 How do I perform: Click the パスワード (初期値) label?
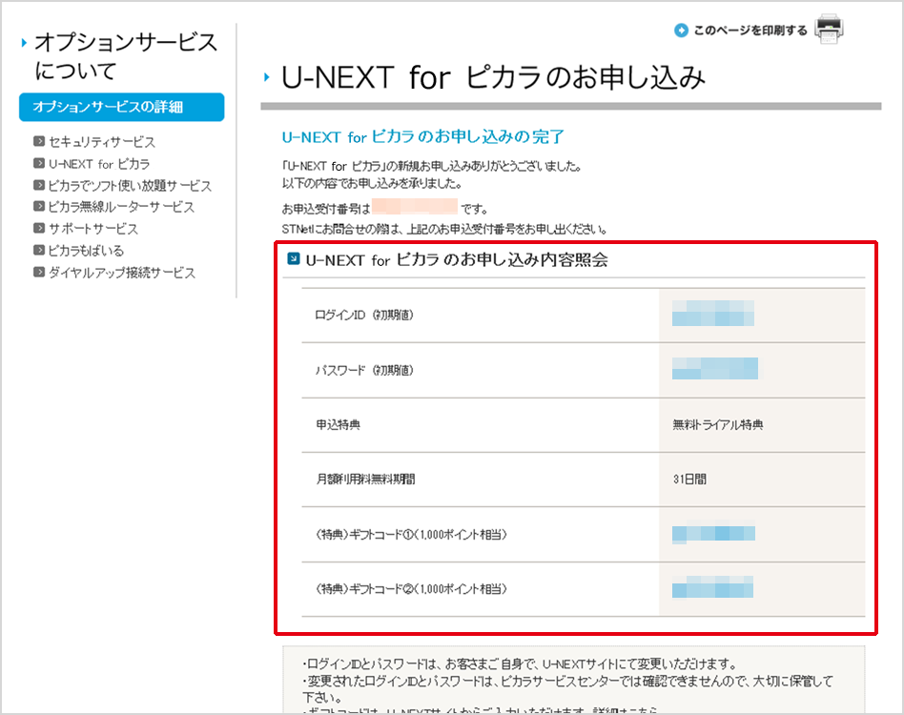[x=364, y=370]
